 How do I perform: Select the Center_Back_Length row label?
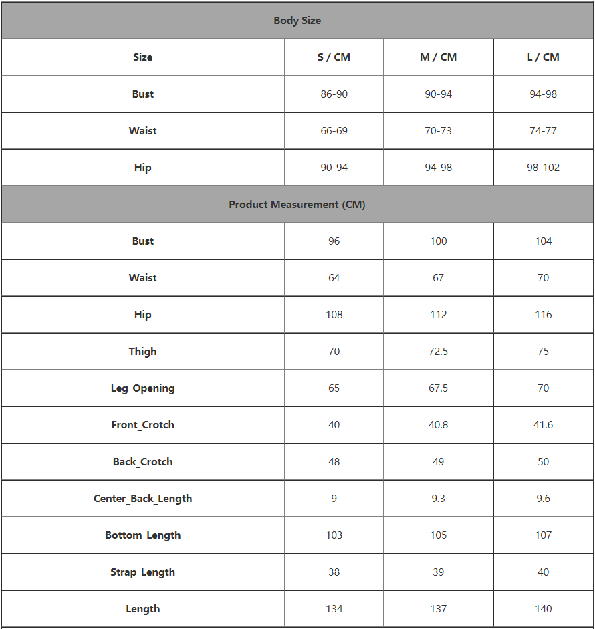(x=142, y=499)
